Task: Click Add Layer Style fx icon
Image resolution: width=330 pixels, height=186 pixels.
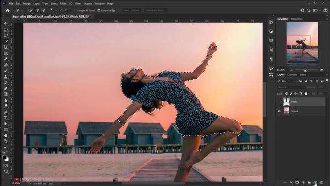Action: pos(291,182)
